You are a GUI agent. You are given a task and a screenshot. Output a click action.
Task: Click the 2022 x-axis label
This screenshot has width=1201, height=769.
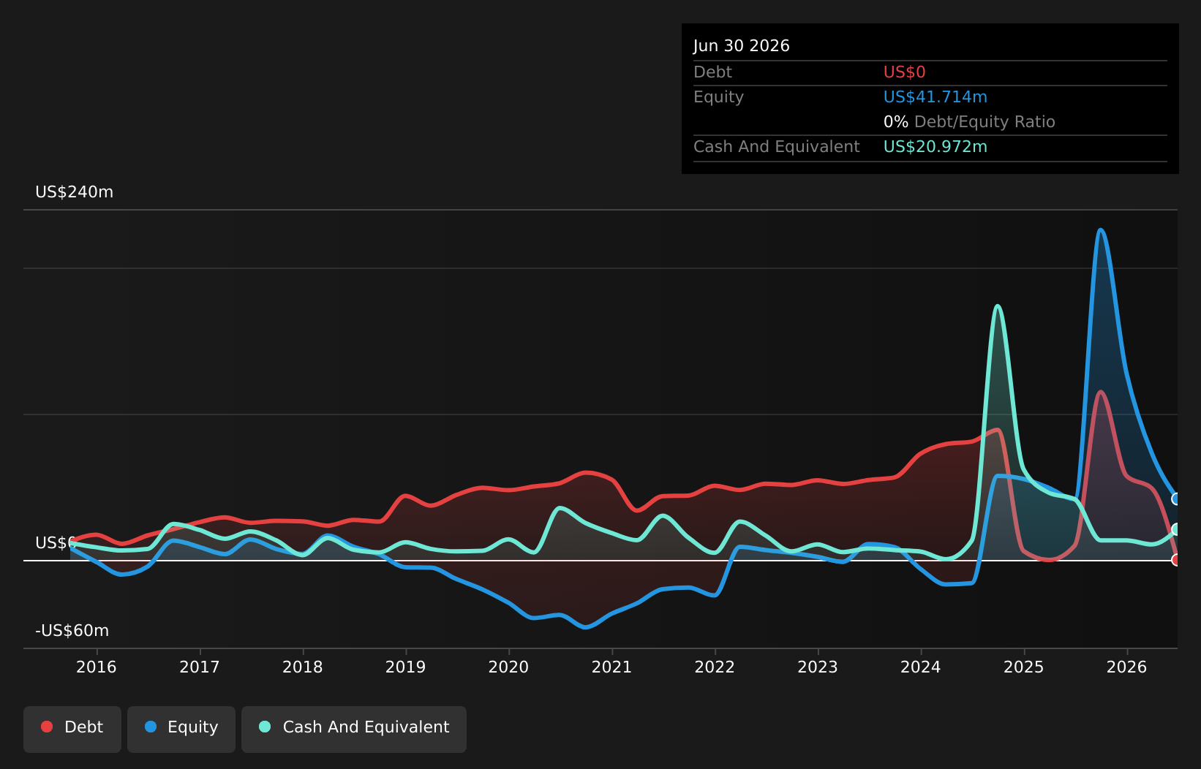715,667
